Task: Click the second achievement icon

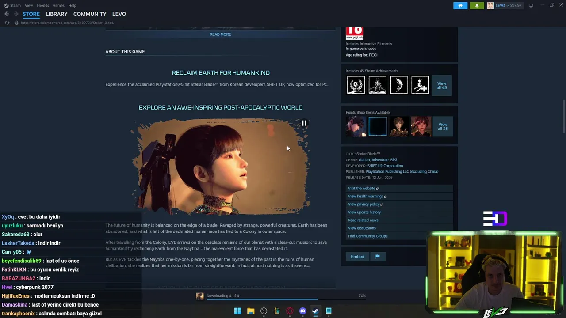Action: click(377, 85)
